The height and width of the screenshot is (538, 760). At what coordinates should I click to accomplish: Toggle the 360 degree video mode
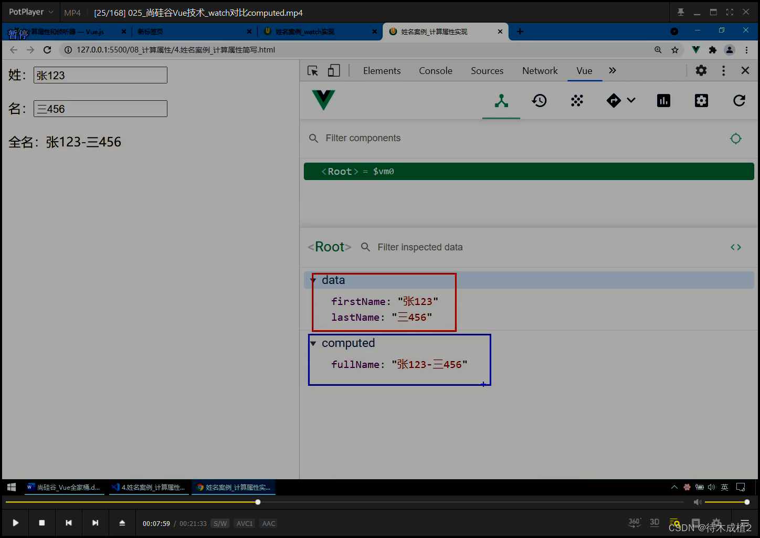[x=635, y=522]
